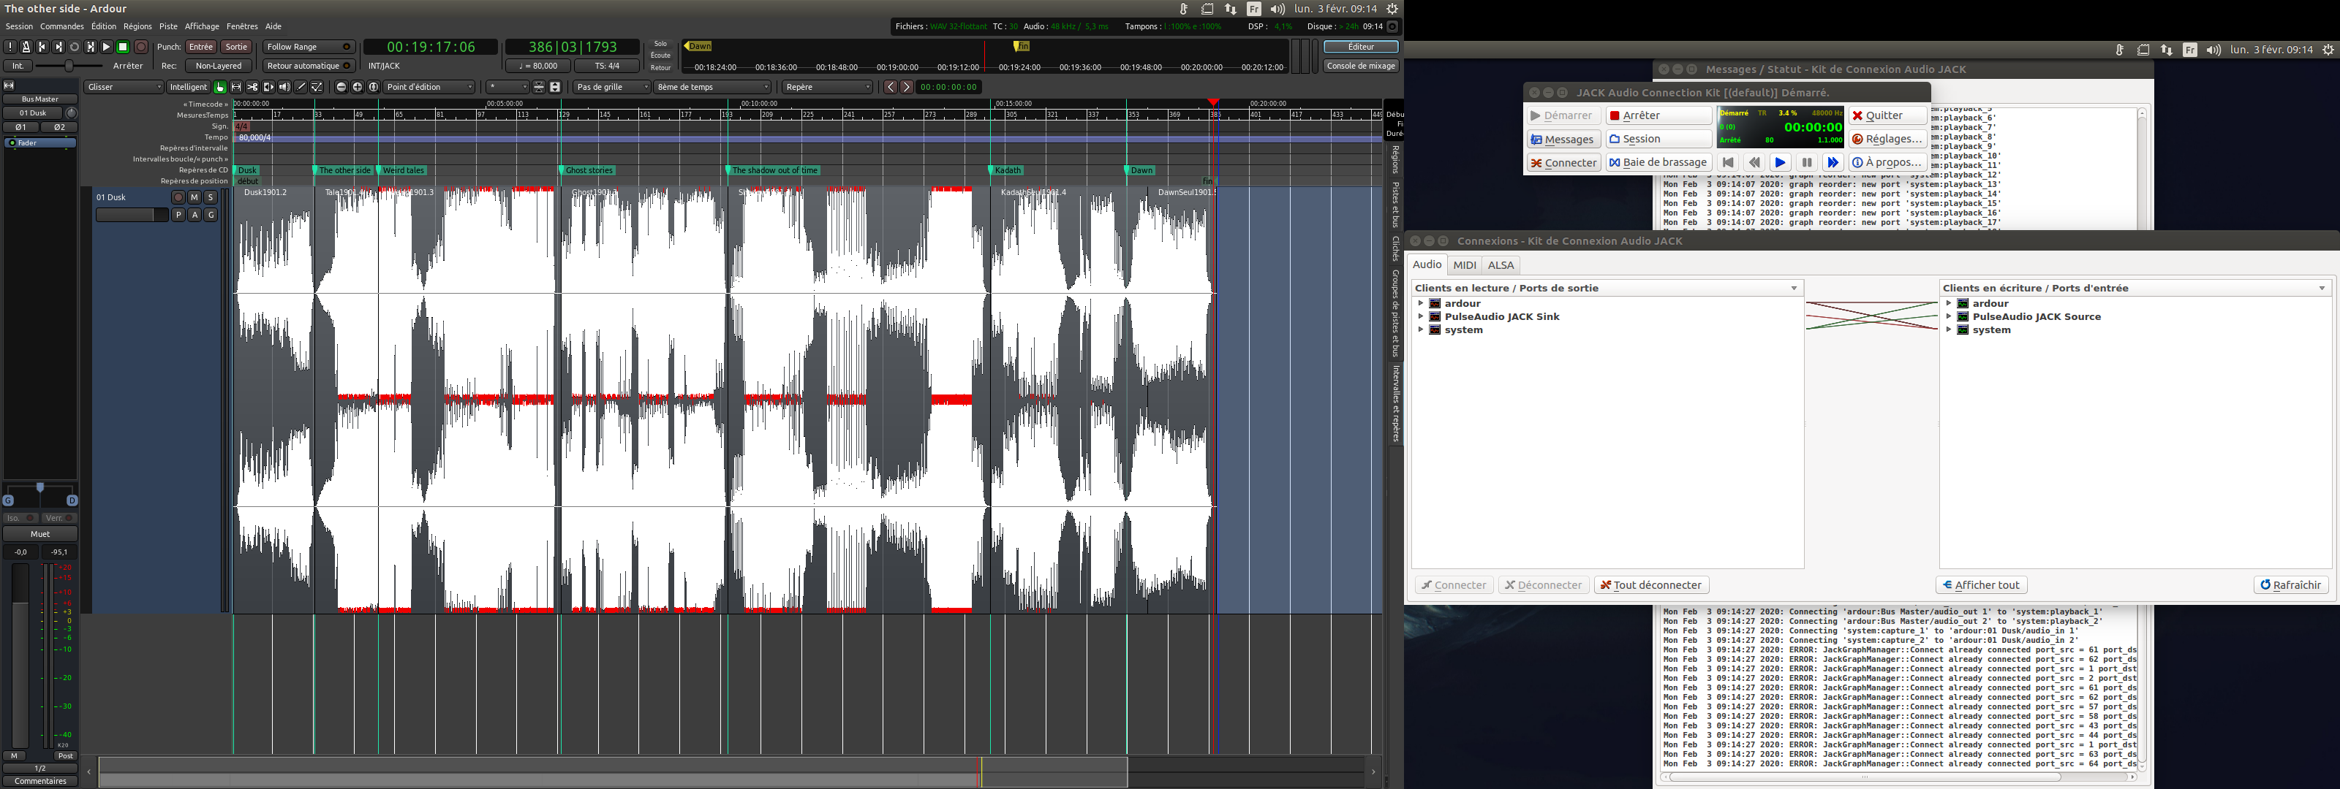Mute the 01 Dusk track

click(194, 197)
